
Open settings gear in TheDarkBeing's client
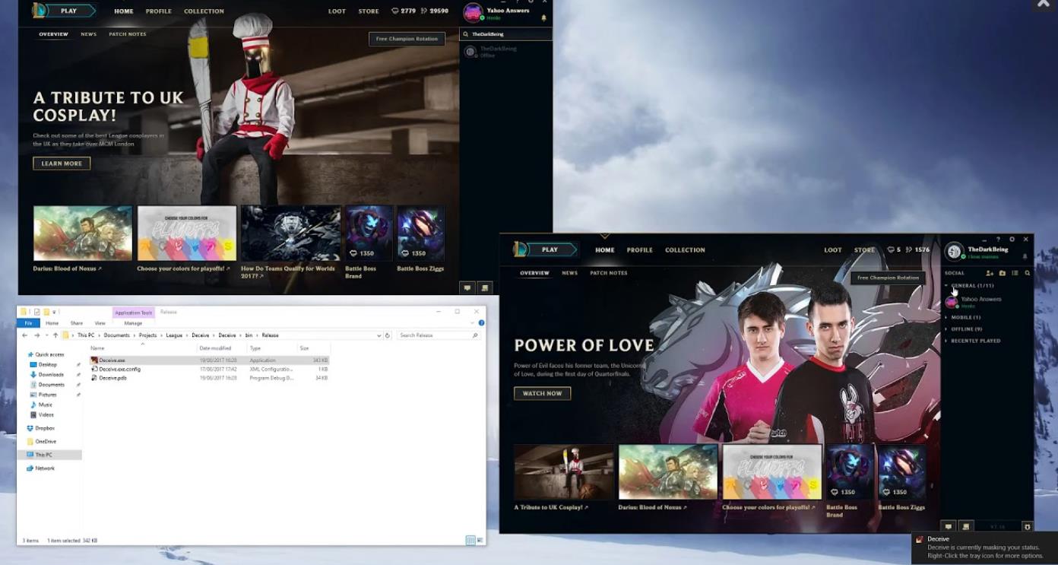1012,240
